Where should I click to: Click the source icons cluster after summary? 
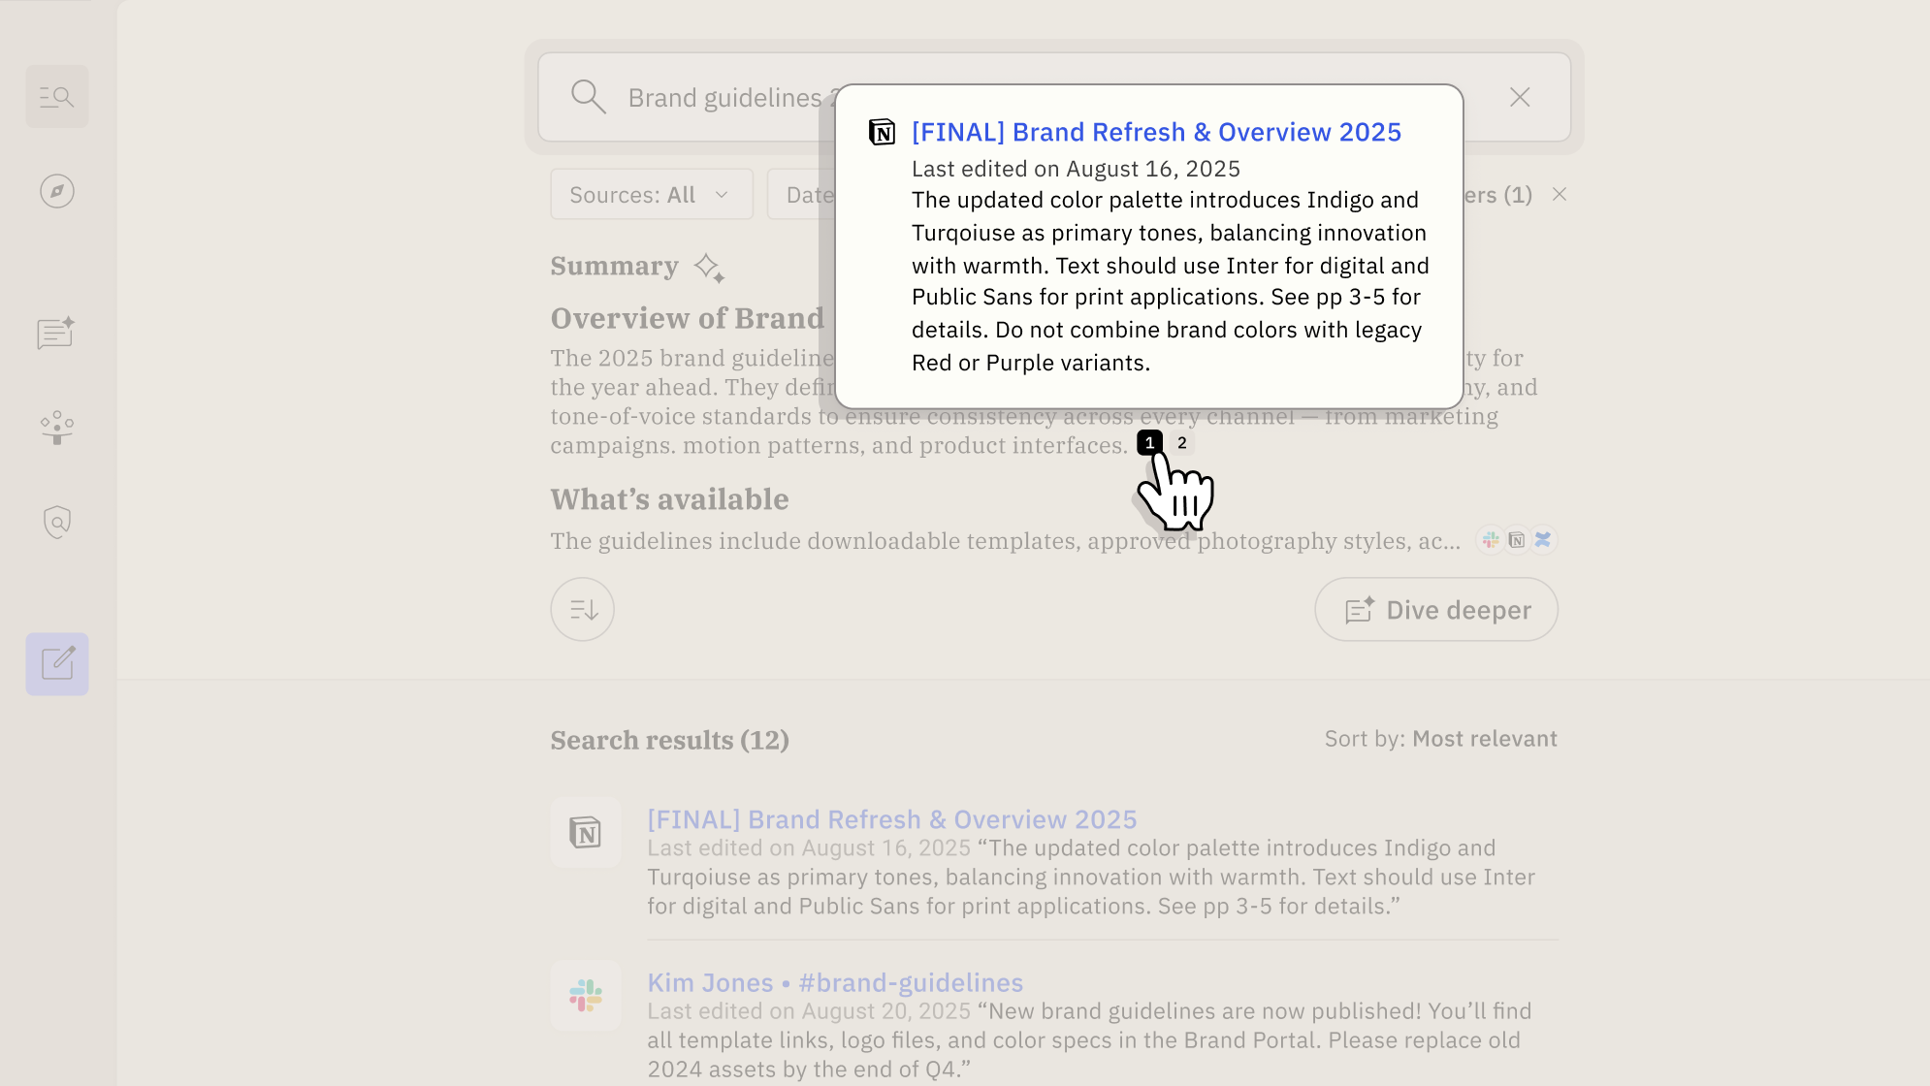(1516, 540)
